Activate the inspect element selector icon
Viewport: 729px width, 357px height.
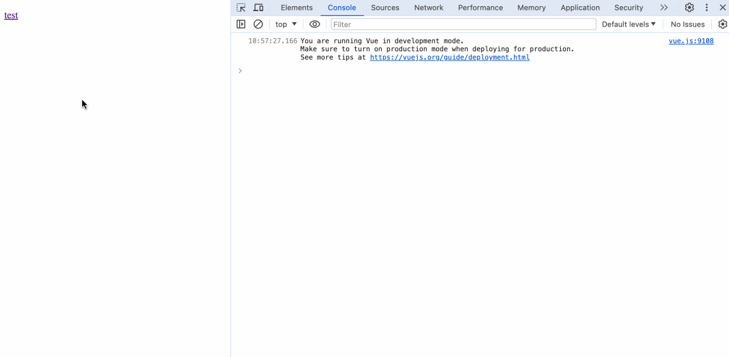click(241, 7)
